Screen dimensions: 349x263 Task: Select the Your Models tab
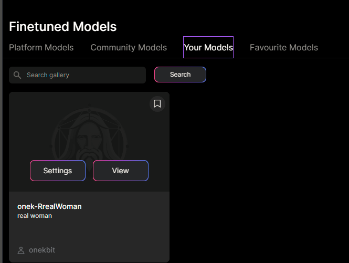(x=208, y=47)
